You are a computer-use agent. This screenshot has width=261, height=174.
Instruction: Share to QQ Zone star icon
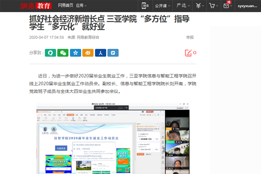coord(75,53)
